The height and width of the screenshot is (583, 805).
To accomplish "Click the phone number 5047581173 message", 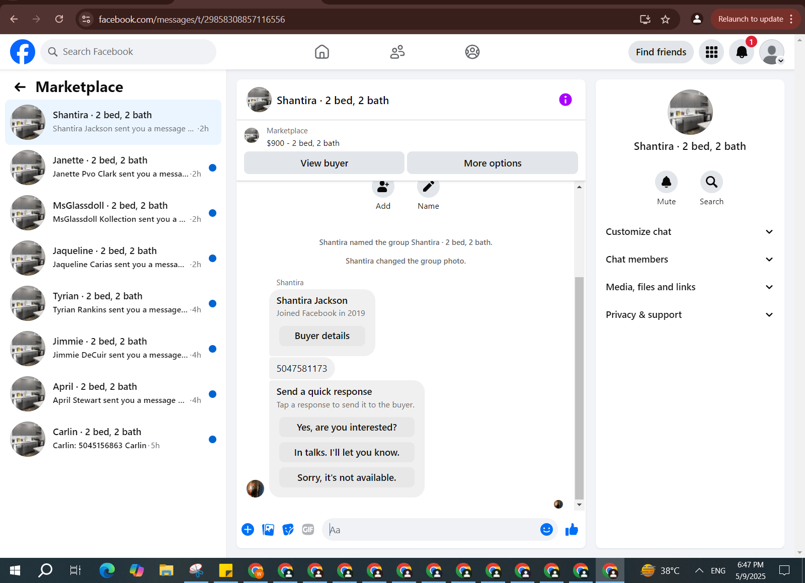I will coord(302,369).
